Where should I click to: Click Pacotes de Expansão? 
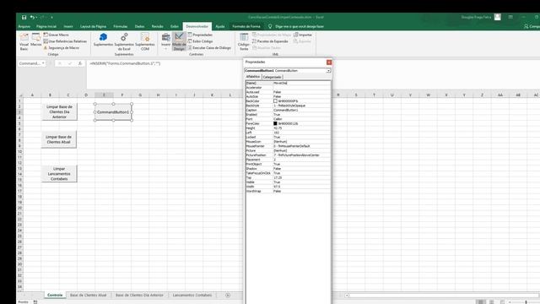click(x=270, y=41)
